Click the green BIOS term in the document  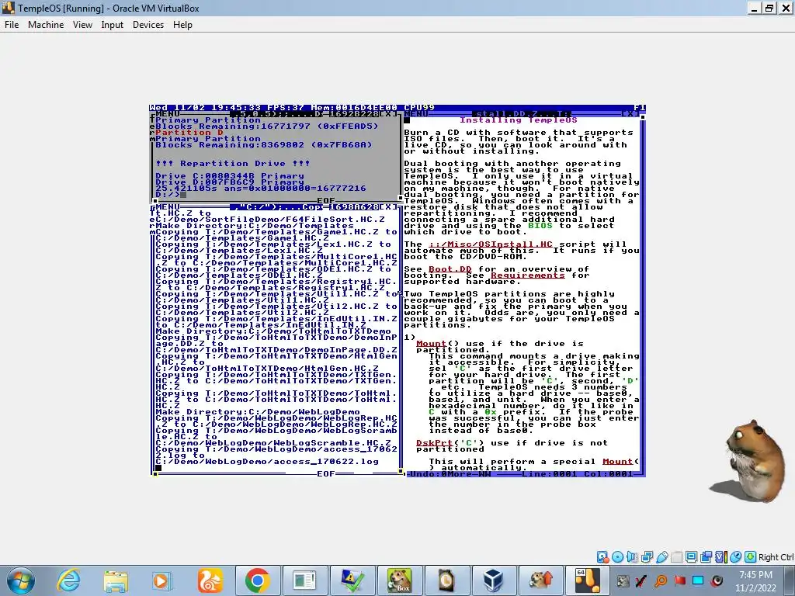tap(540, 226)
